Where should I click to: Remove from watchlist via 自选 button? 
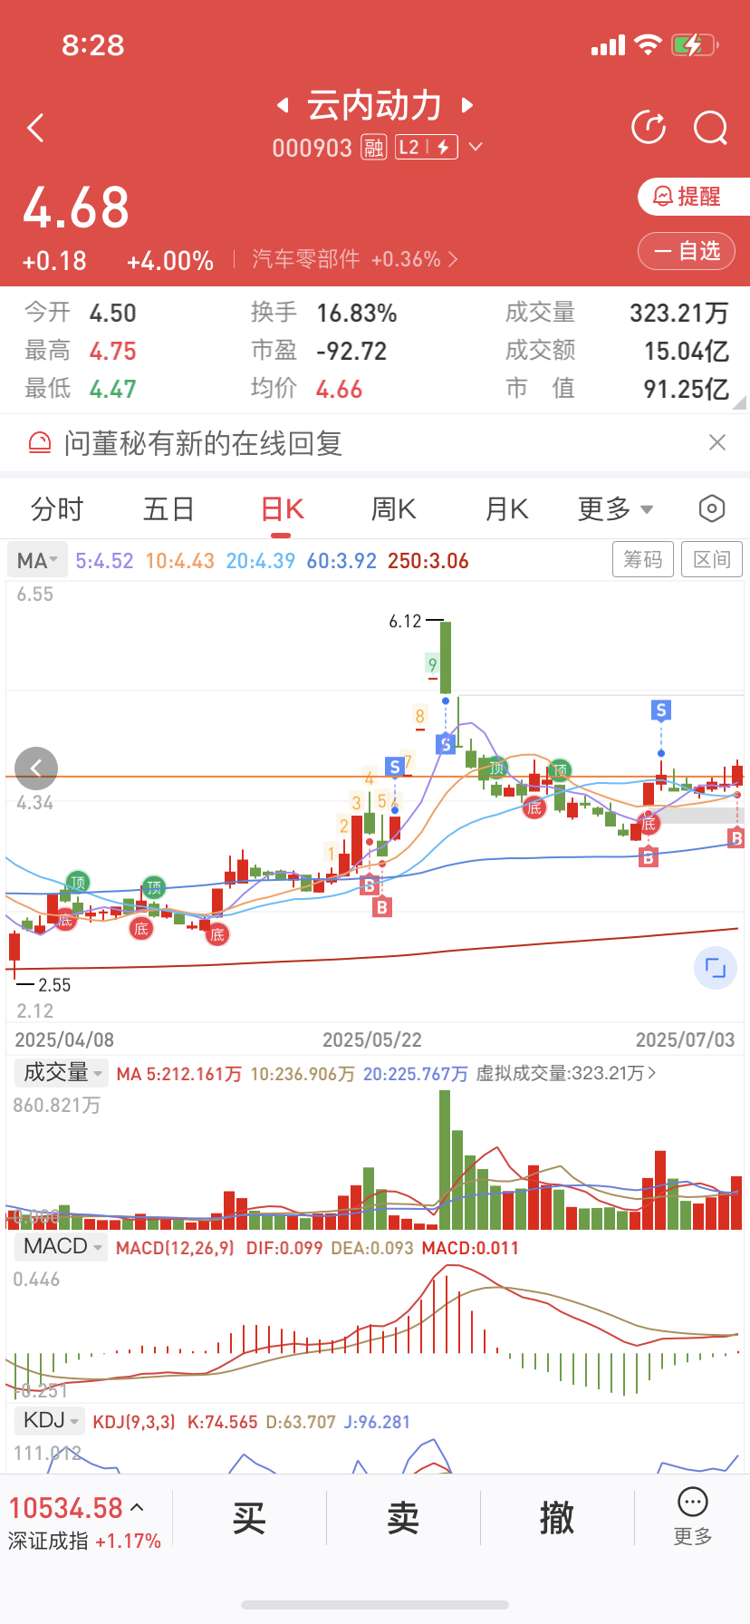point(686,251)
